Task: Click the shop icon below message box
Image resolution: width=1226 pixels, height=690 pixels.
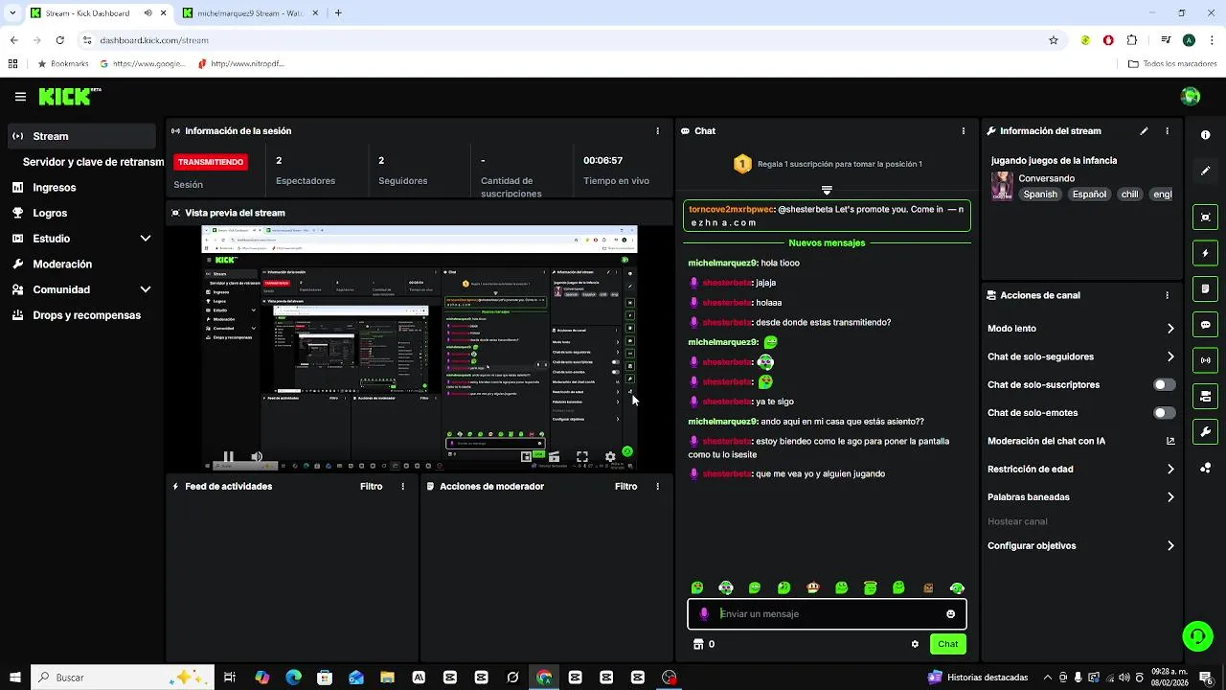Action: [698, 644]
